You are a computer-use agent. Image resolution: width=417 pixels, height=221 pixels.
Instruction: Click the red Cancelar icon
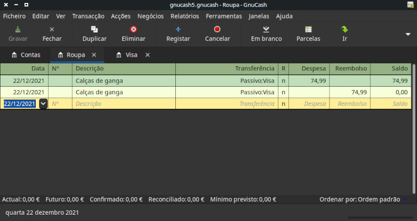217,29
